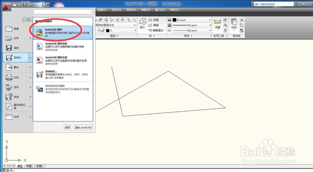Viewport: 313px width, 172px height.
Task: Click the Match Properties brush icon
Action: (x=242, y=31)
